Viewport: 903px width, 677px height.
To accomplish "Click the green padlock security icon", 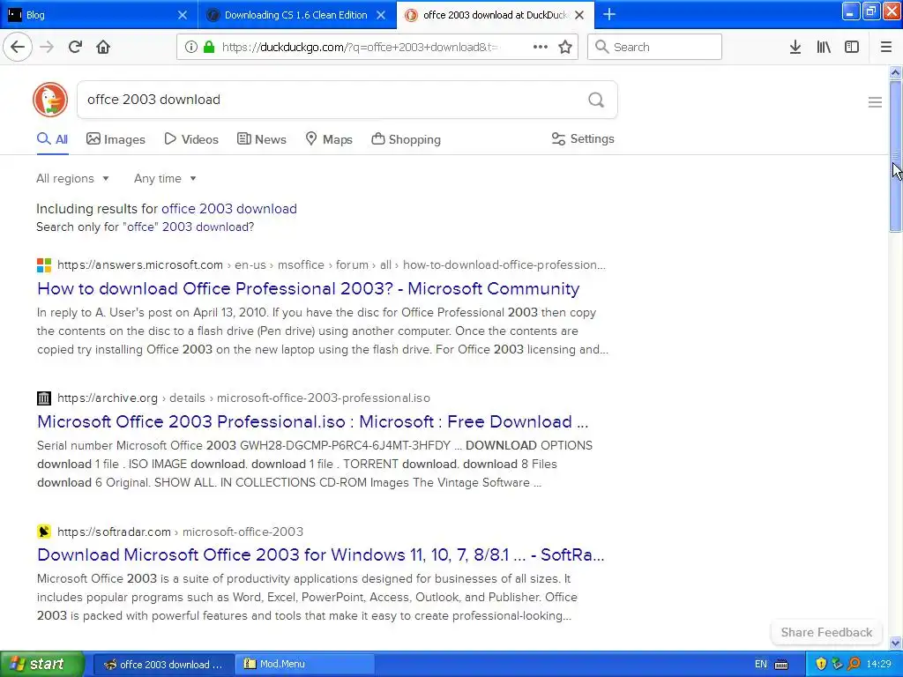I will coord(209,47).
